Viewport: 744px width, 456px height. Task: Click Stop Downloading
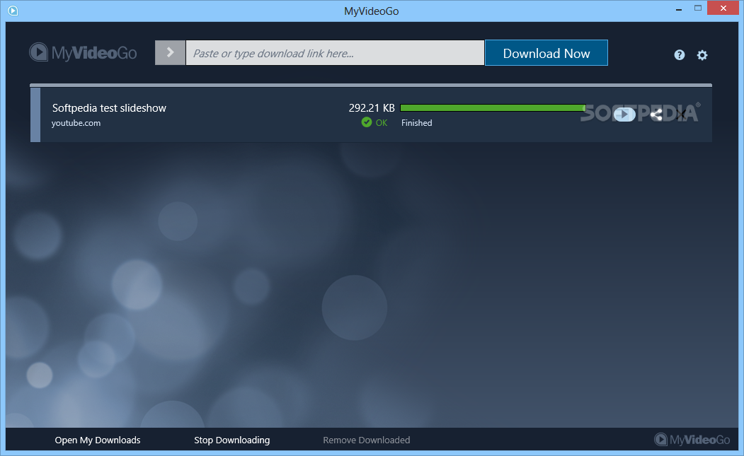[232, 440]
